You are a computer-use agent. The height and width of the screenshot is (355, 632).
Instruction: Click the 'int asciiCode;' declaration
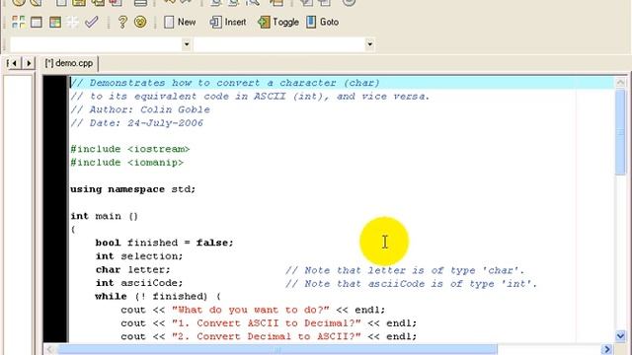[x=139, y=283]
